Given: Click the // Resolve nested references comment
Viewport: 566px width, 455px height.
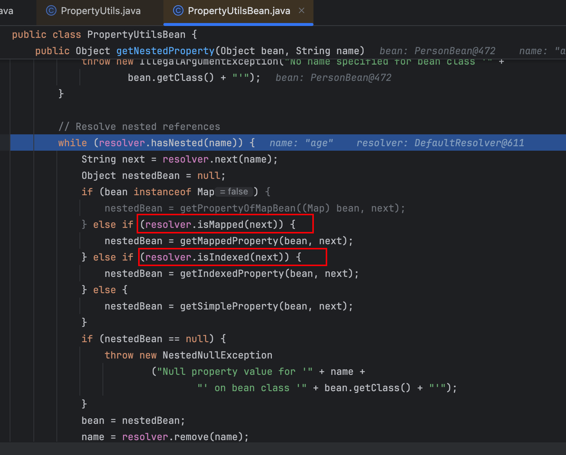Looking at the screenshot, I should (x=139, y=127).
